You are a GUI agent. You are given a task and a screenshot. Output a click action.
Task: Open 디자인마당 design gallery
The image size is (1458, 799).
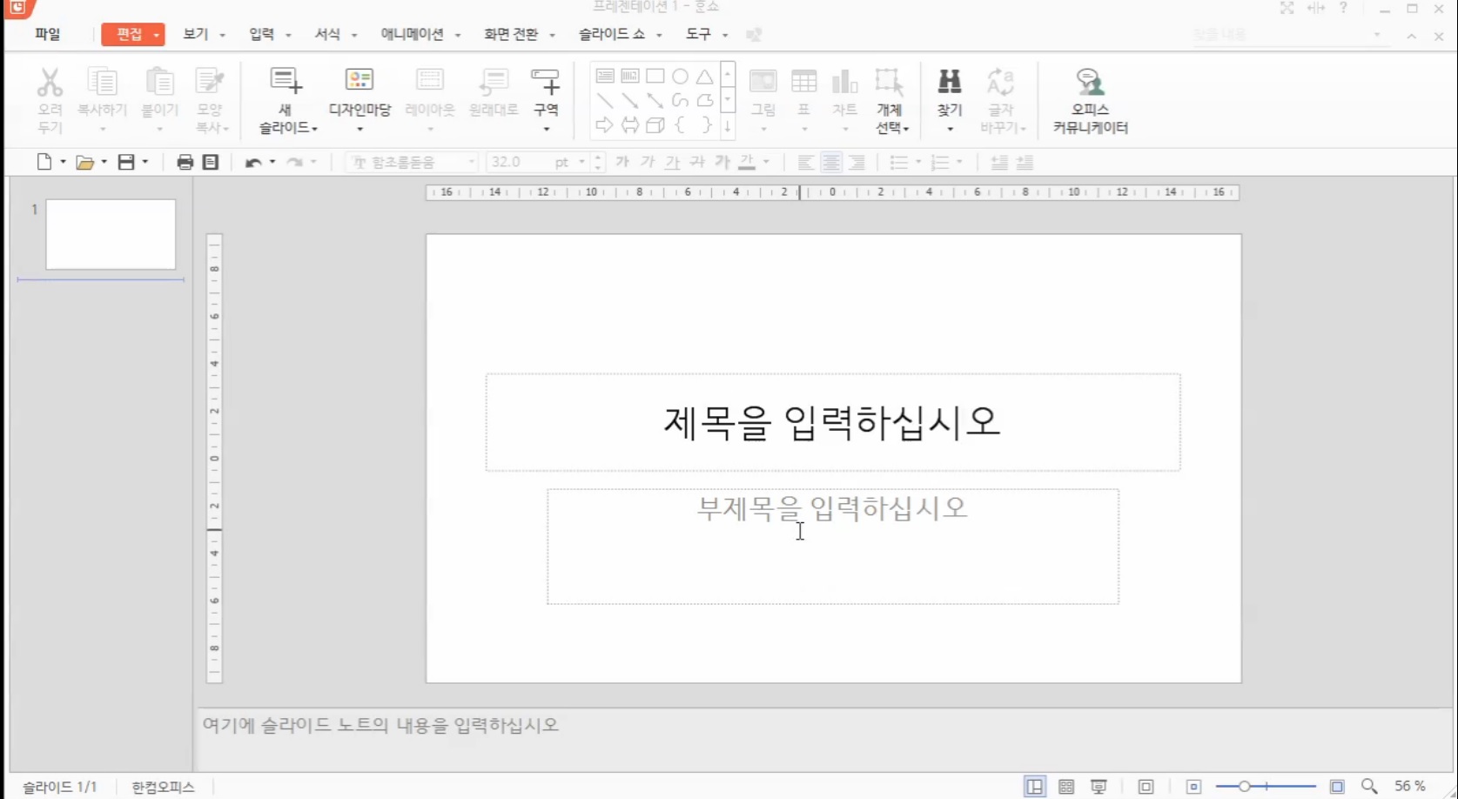[359, 82]
